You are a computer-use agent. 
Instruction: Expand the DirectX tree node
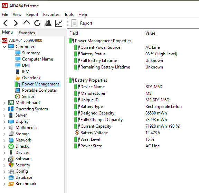tap(4, 147)
